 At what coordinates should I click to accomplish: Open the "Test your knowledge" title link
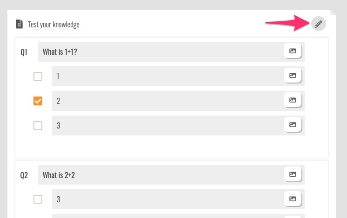point(53,25)
